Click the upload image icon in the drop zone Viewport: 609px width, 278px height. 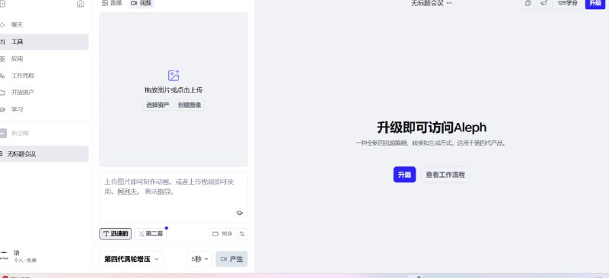click(174, 75)
